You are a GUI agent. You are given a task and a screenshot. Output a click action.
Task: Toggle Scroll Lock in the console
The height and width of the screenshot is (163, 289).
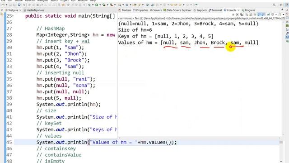click(x=251, y=14)
